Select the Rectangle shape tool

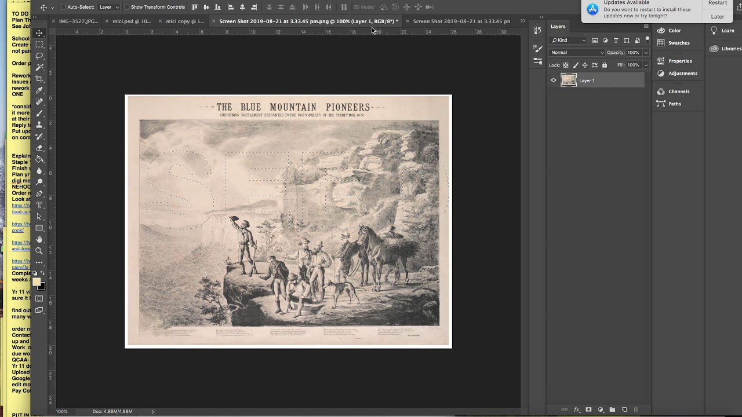tap(39, 228)
